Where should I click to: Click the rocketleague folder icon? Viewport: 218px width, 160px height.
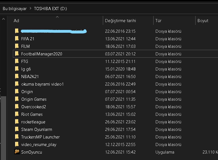[x=17, y=122]
